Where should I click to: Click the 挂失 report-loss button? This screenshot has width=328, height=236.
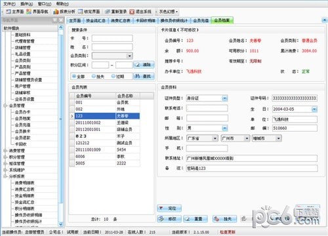(224, 219)
